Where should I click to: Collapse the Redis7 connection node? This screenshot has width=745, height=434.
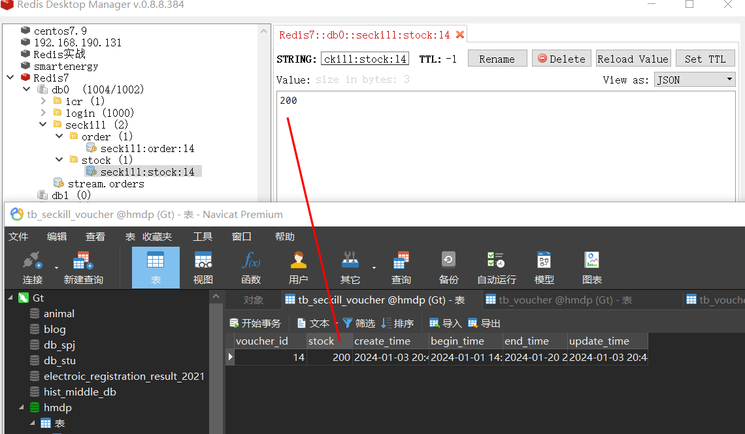[10, 77]
